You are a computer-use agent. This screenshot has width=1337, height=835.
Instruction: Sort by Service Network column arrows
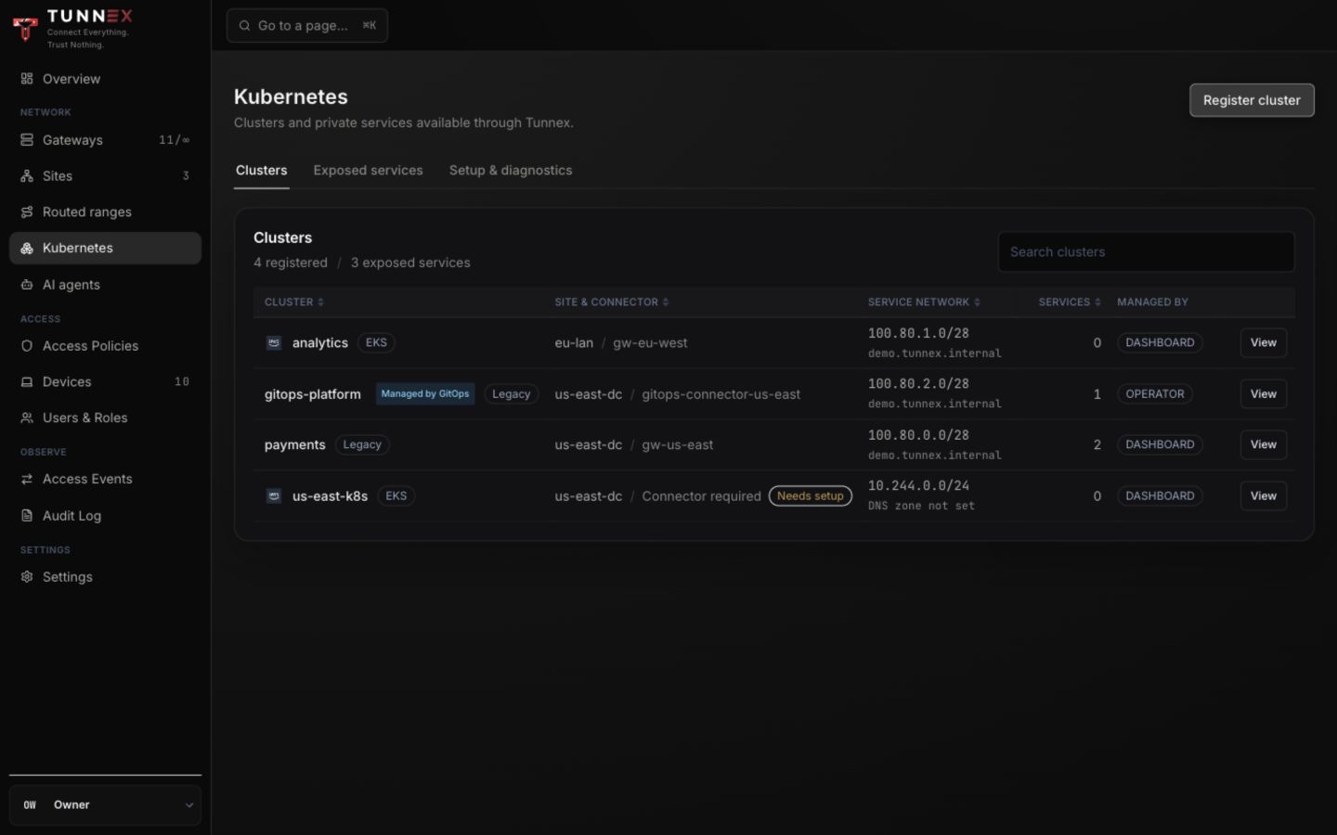pyautogui.click(x=977, y=302)
